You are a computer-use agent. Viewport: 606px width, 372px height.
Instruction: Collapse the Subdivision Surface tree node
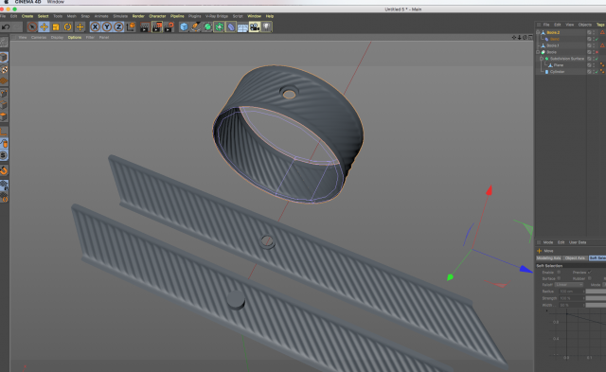coord(542,59)
